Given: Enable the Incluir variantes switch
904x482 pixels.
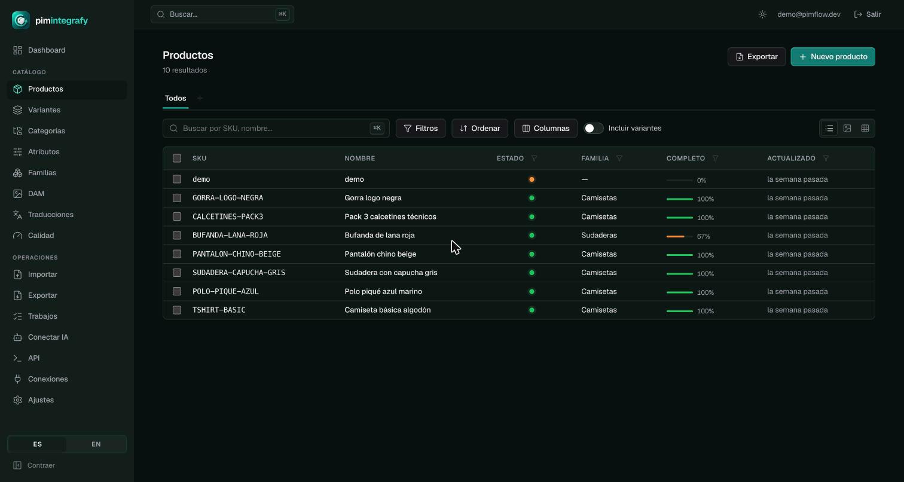Looking at the screenshot, I should 594,129.
